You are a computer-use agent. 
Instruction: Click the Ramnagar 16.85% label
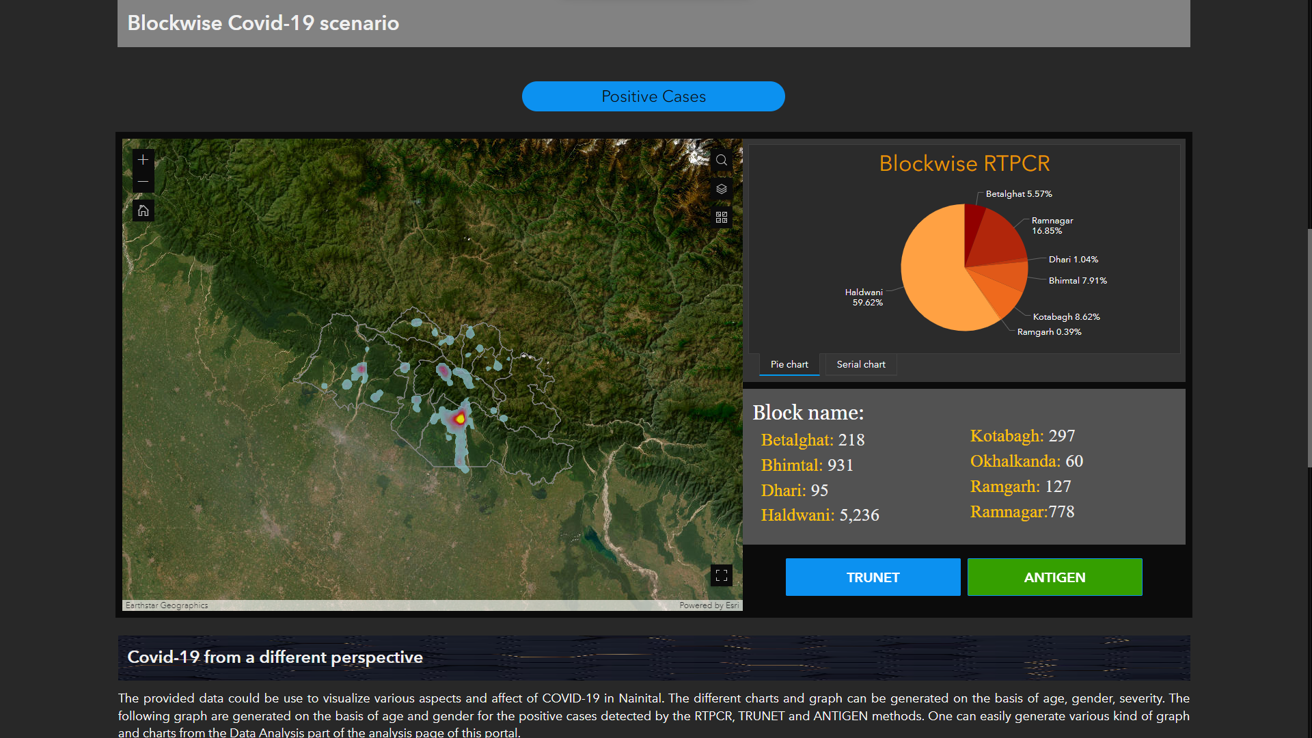coord(1052,225)
